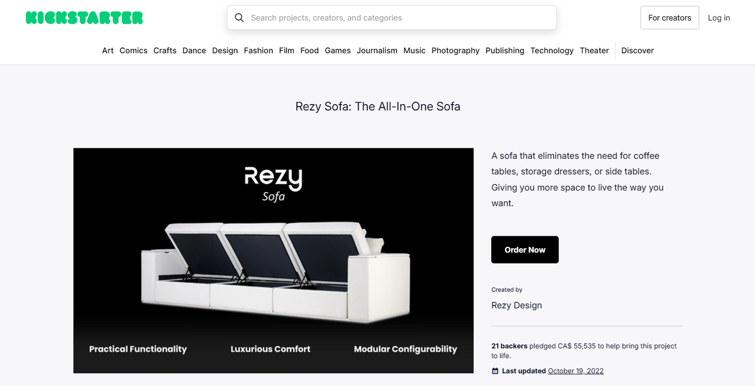The height and width of the screenshot is (386, 755).
Task: Click the calendar icon beside Last updated
Action: [495, 371]
